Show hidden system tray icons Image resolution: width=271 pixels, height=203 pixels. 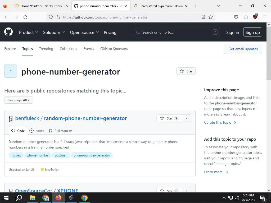coord(224,198)
